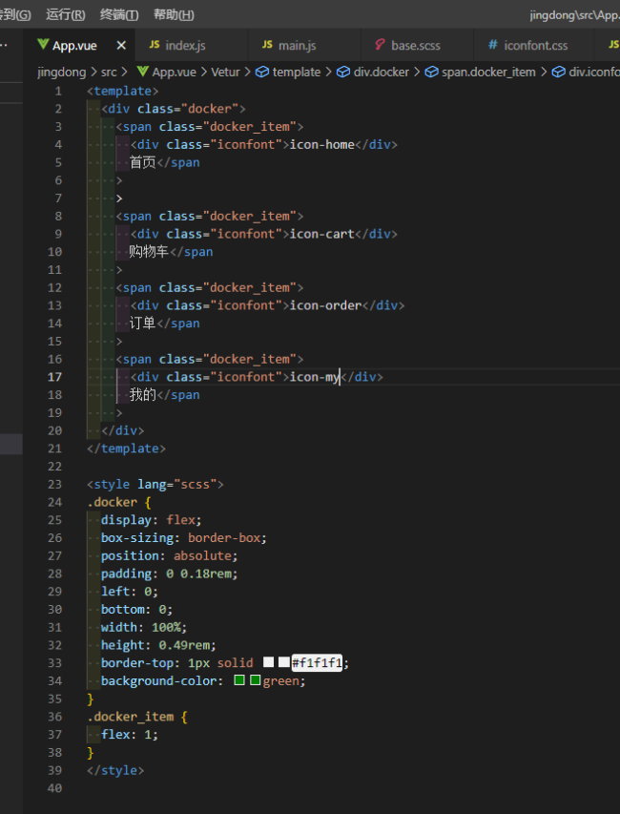Open the iconfont.css tab

[533, 45]
